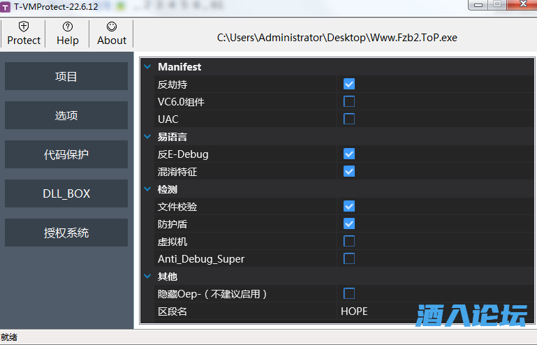Click the About smiley face icon
The width and height of the screenshot is (537, 345).
click(112, 27)
